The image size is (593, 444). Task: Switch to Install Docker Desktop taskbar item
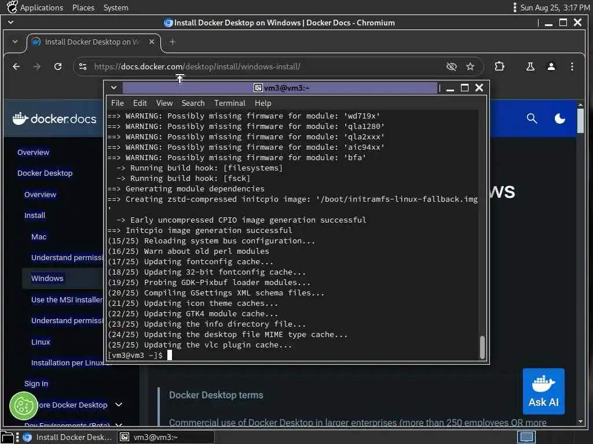[68, 437]
